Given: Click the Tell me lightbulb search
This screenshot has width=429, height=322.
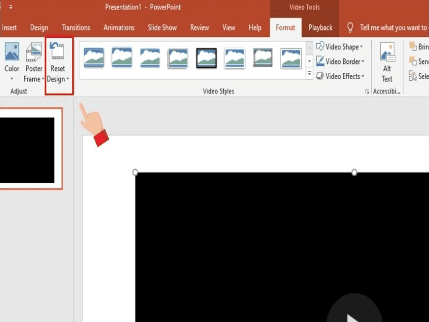Looking at the screenshot, I should (350, 28).
